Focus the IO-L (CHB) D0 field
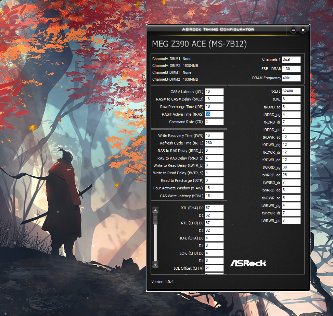This screenshot has height=316, width=333. coord(214,253)
